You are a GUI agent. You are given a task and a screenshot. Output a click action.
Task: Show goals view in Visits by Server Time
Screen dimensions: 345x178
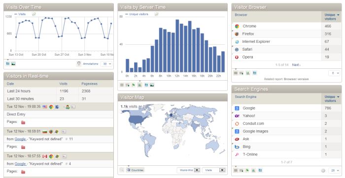(x=134, y=85)
